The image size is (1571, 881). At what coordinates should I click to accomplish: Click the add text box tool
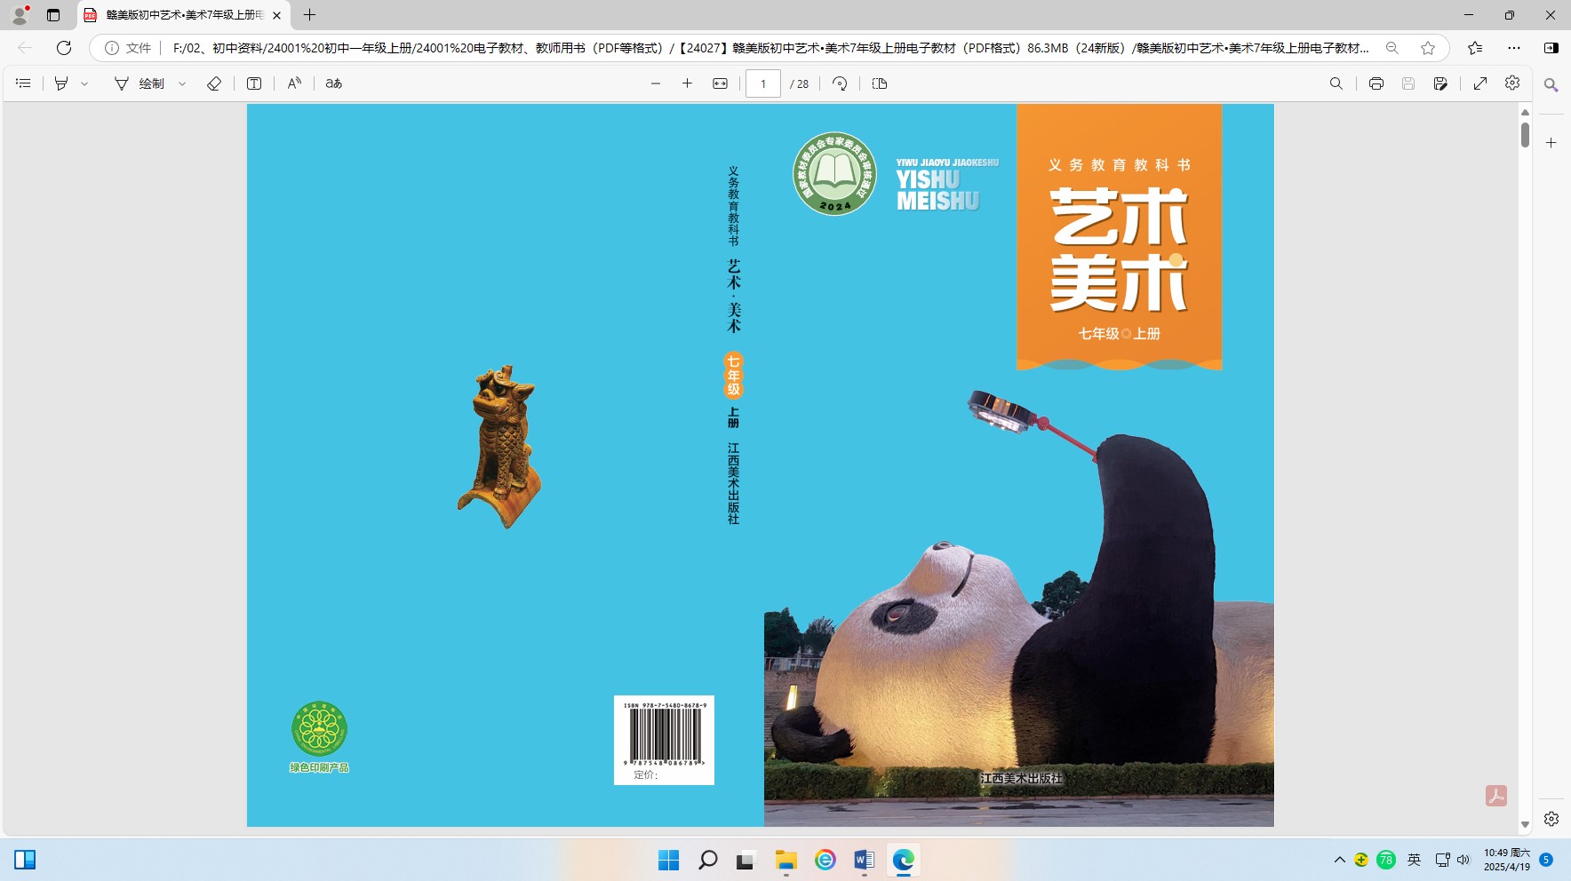point(254,83)
